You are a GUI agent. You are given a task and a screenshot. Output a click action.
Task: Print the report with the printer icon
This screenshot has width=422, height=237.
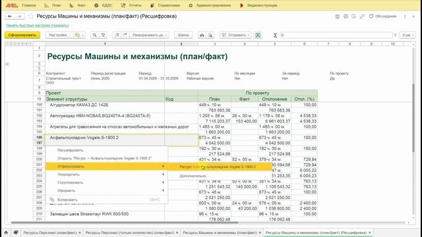coord(202,35)
